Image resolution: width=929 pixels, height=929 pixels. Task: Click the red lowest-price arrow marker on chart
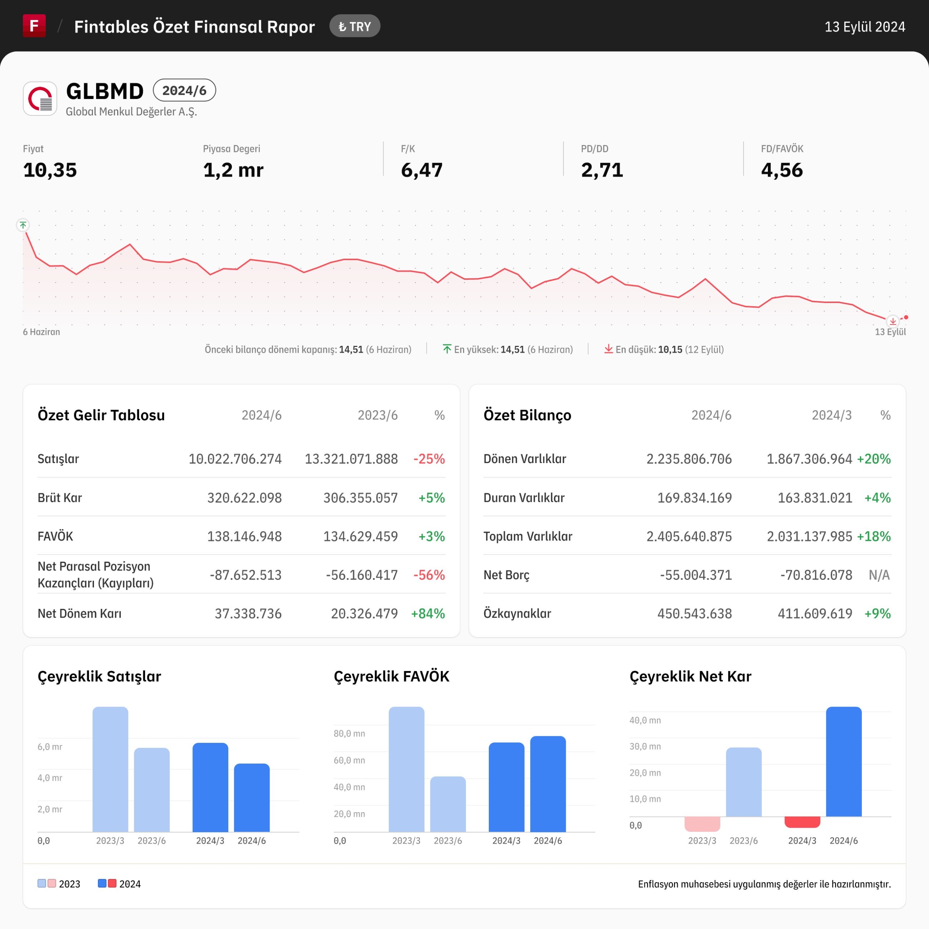892,321
